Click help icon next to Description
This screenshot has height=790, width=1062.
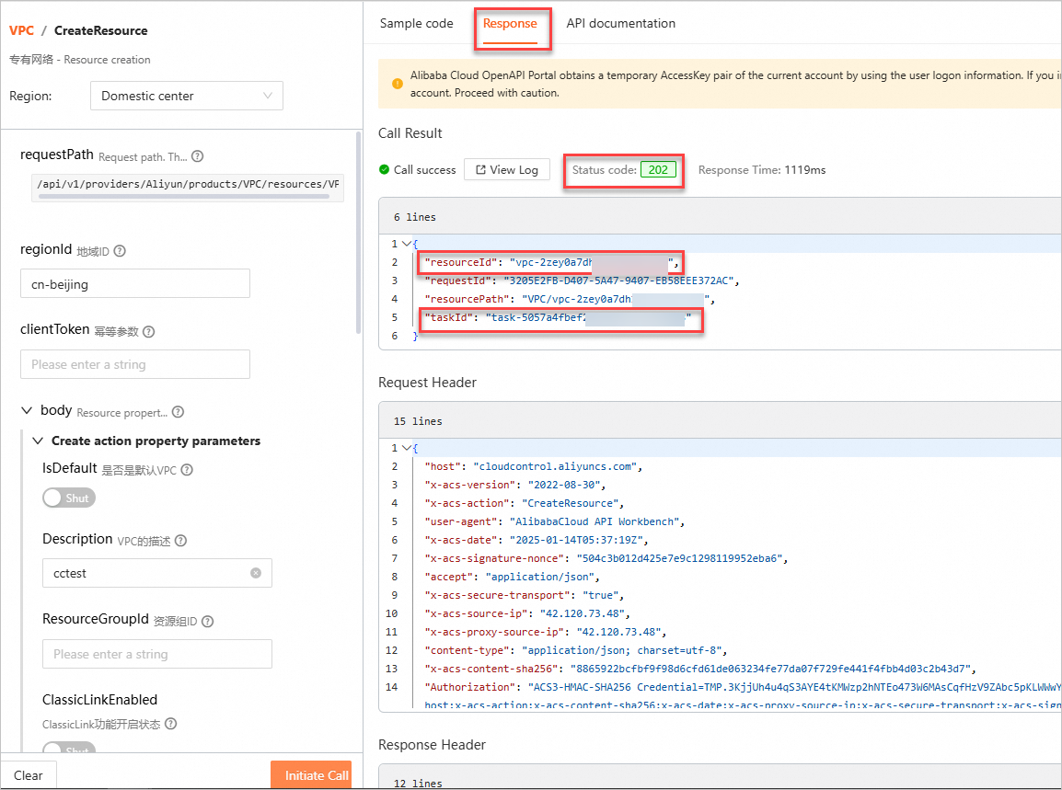[x=181, y=541]
